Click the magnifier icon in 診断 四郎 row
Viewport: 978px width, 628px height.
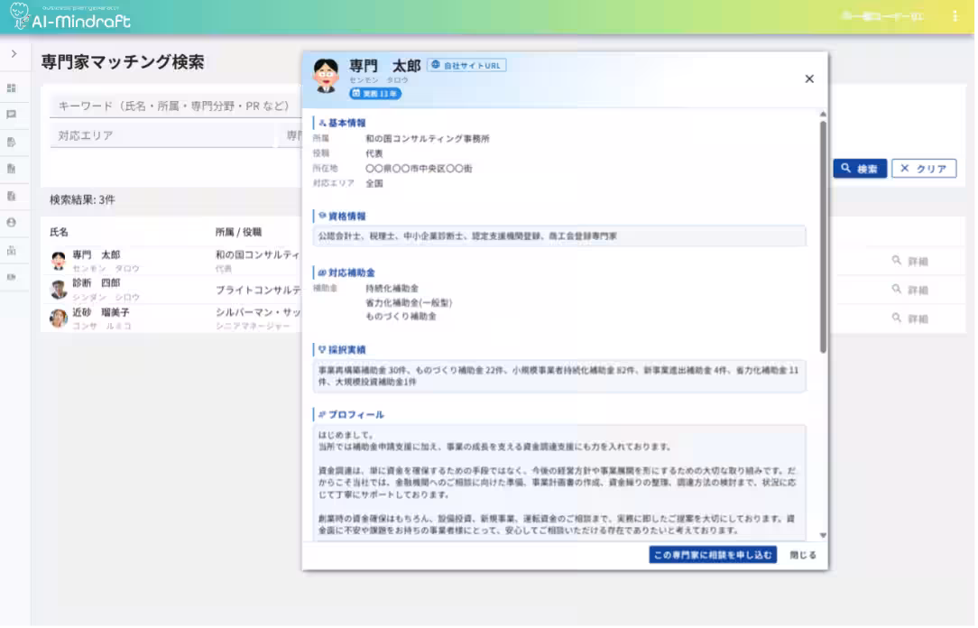(899, 290)
